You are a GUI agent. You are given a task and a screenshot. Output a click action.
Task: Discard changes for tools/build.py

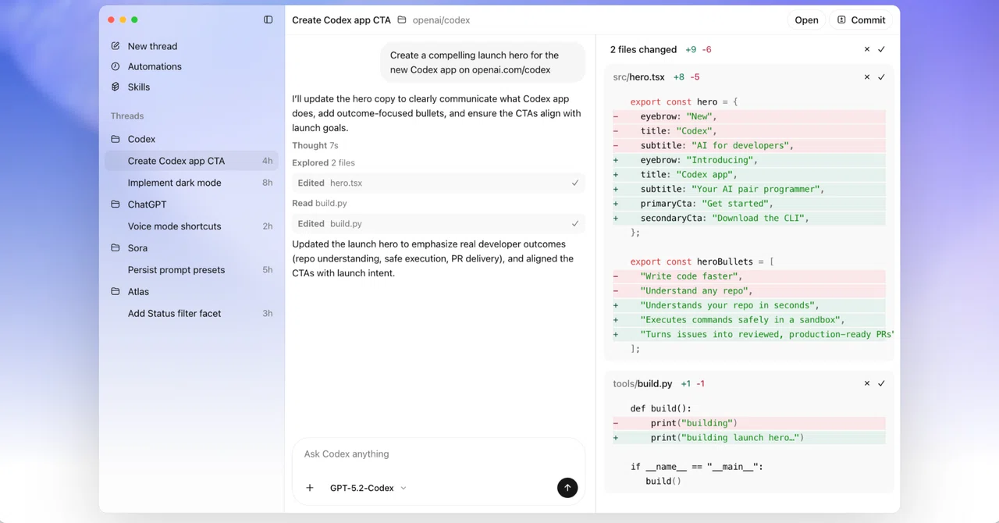click(x=866, y=383)
